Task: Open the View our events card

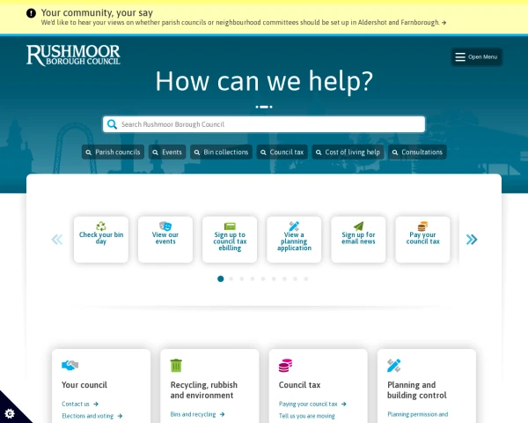Action: point(165,240)
